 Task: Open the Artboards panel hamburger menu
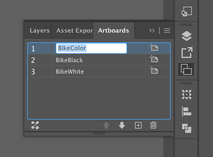click(167, 30)
